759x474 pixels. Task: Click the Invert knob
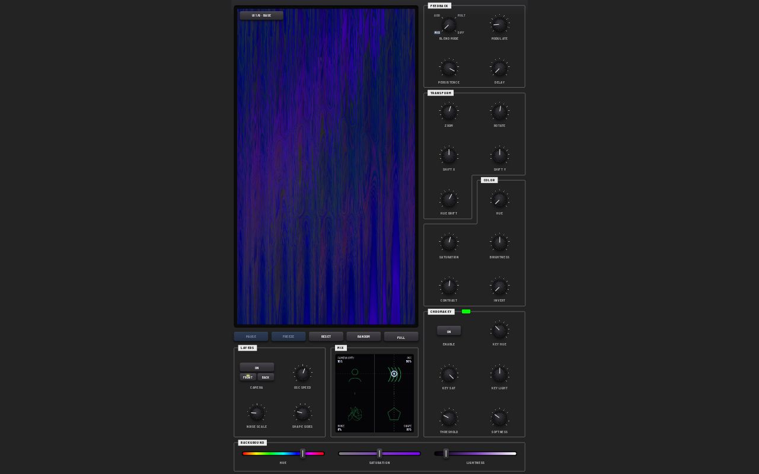500,287
